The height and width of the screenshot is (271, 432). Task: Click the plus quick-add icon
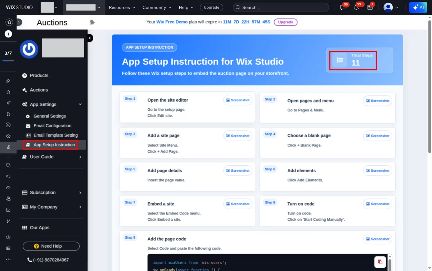pos(8,34)
